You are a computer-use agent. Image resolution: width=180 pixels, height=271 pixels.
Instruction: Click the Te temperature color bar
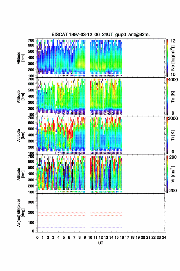(x=167, y=97)
